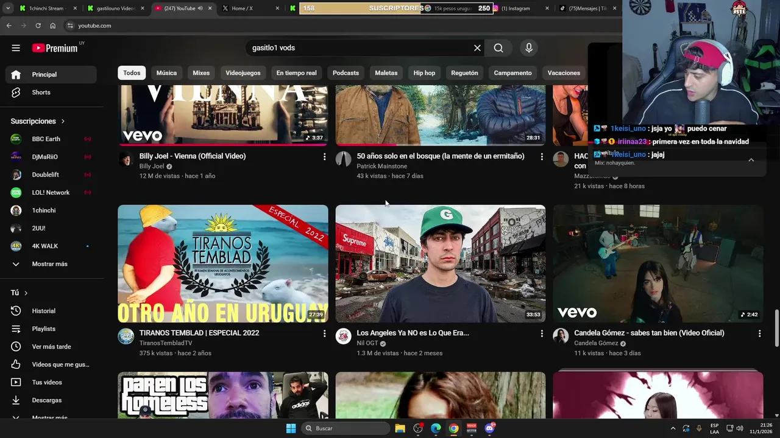Open options for Candela Gómez video

tap(759, 334)
